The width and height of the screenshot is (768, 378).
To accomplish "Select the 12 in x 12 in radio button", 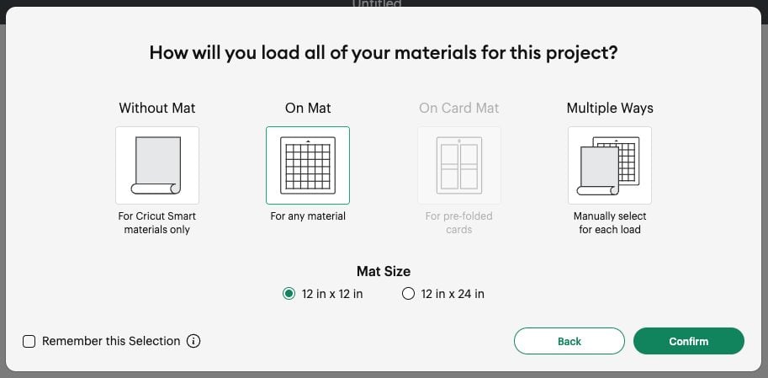I will pos(289,294).
